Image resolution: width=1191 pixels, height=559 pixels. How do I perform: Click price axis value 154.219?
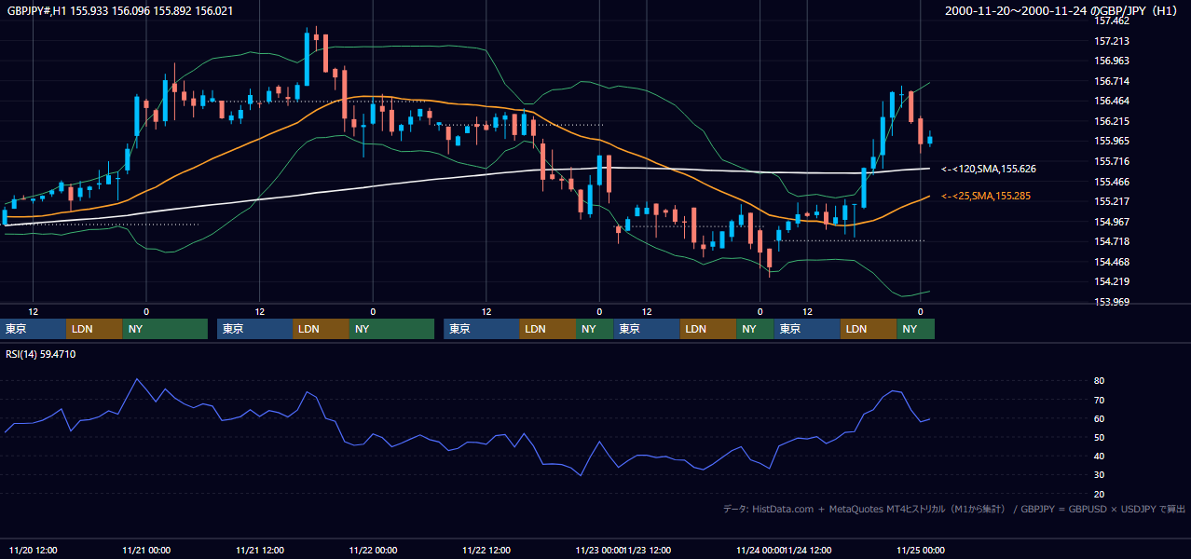tap(1112, 281)
